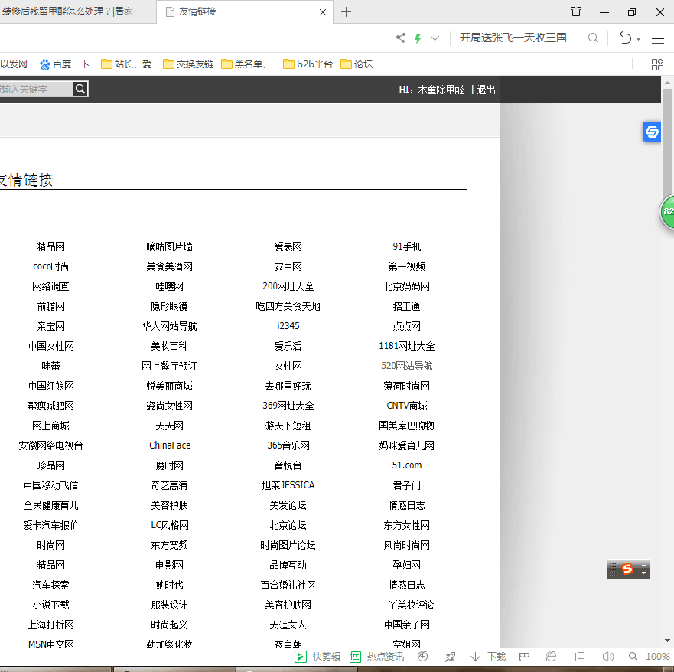Open the i2345 link
674x672 pixels.
click(x=288, y=326)
